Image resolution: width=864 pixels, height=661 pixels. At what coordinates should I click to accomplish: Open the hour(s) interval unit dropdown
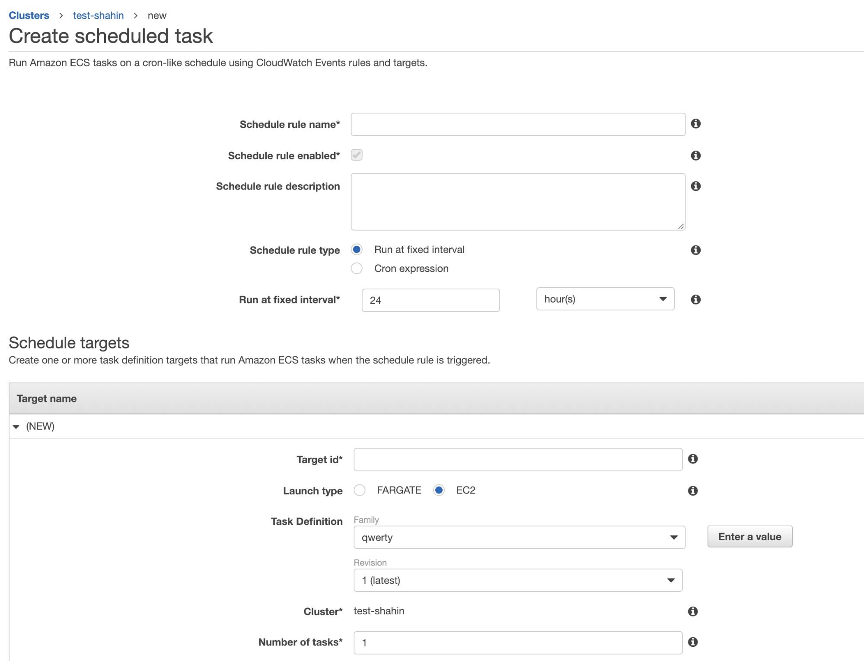(x=605, y=299)
